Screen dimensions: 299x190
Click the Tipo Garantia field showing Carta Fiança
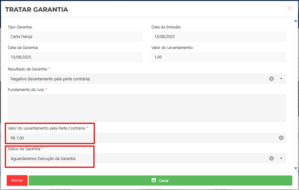(75, 36)
